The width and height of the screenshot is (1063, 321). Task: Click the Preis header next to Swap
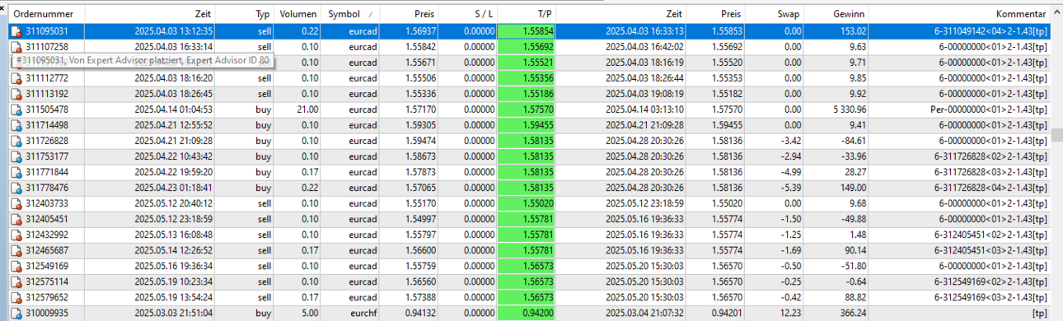[x=714, y=14]
